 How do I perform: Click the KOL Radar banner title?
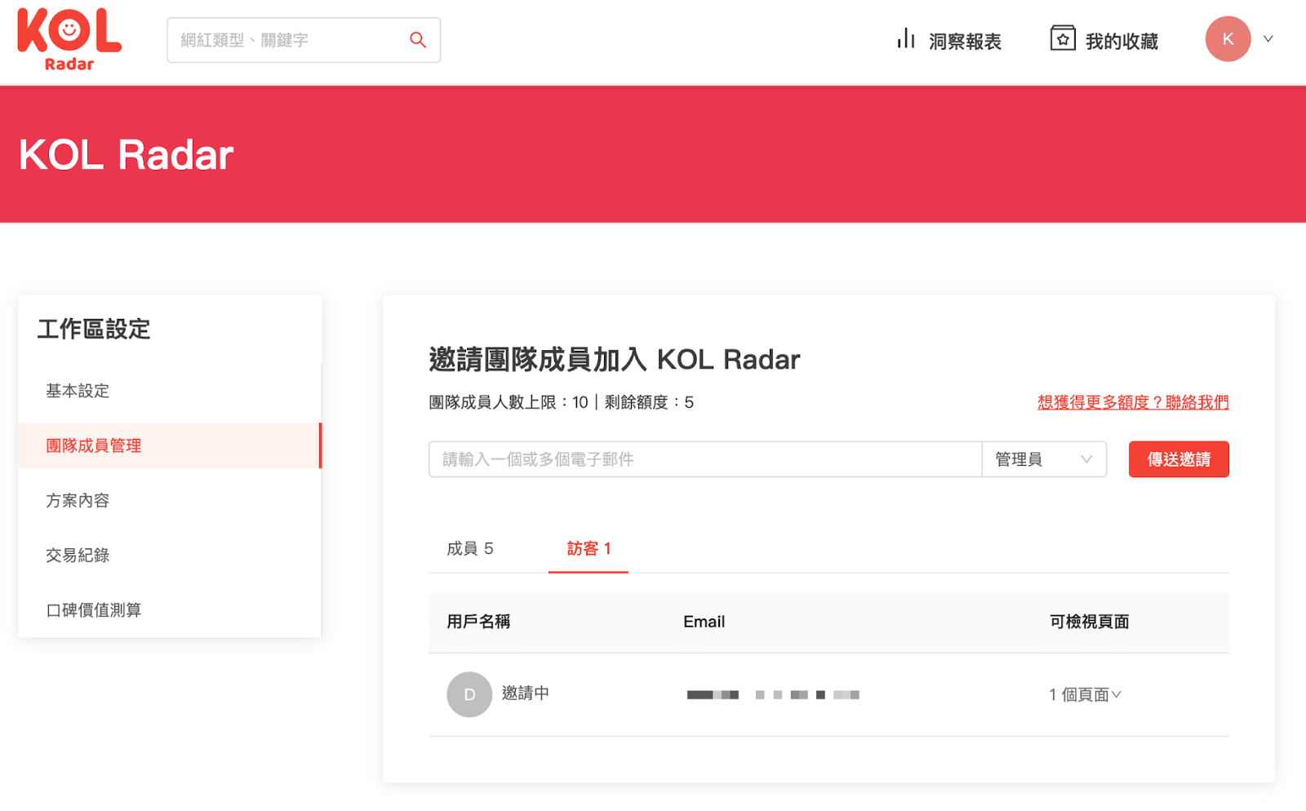point(127,154)
